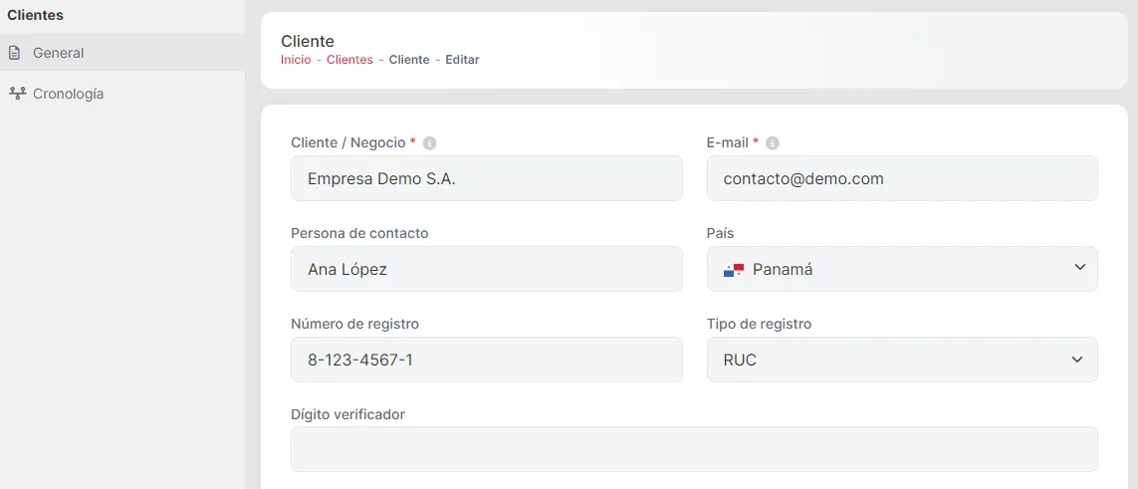Open the Clientes breadcrumb link
1138x489 pixels.
click(349, 60)
